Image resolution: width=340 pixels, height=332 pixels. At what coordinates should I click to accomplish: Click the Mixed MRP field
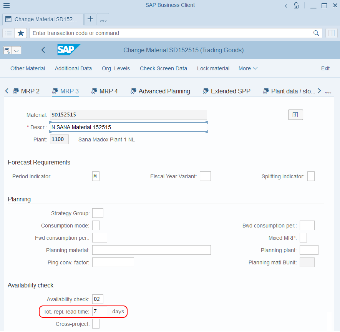click(304, 238)
